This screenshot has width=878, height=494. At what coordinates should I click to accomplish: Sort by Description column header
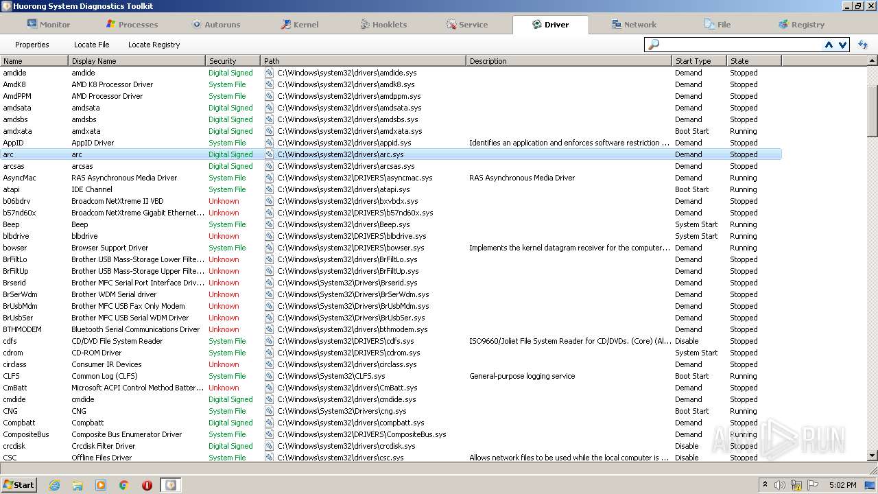click(569, 61)
